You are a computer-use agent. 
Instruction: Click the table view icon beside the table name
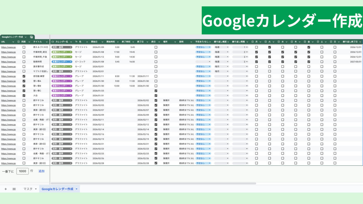point(32,37)
